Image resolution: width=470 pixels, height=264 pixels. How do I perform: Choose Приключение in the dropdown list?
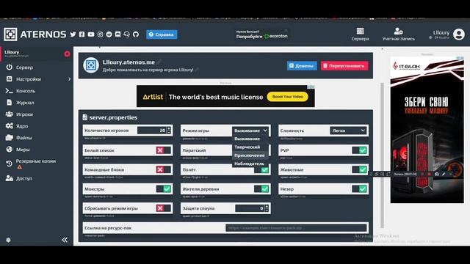click(x=250, y=155)
